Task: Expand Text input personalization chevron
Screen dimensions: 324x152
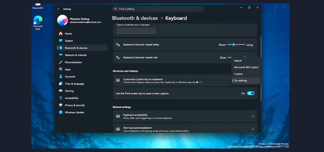Action: tap(253, 129)
